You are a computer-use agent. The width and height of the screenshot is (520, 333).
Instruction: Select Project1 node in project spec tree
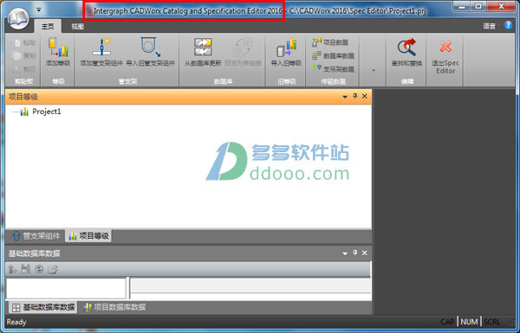coord(47,112)
